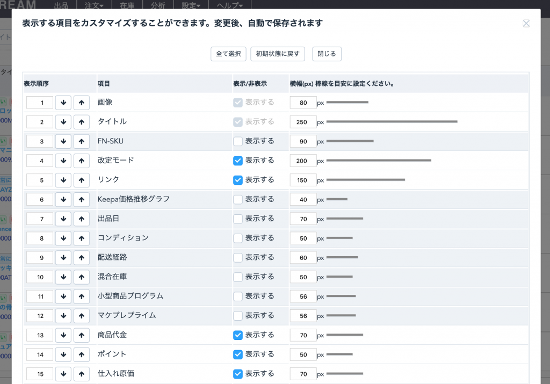Move リンク row up
The image size is (550, 384).
pos(82,180)
